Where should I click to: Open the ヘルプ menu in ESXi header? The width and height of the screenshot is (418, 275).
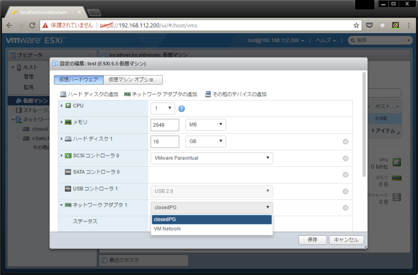[326, 40]
